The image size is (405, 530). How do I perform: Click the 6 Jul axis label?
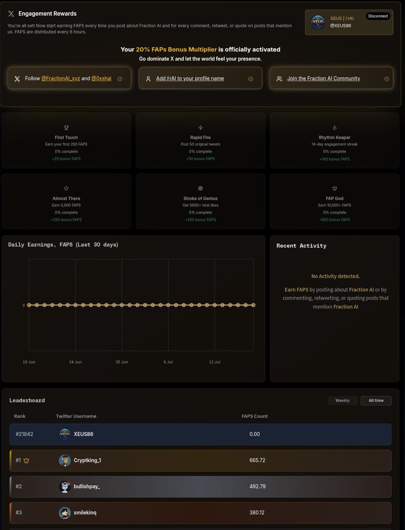pos(168,362)
